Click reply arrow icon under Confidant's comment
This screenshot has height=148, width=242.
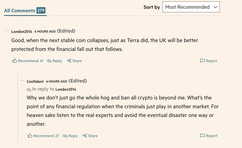65,136
